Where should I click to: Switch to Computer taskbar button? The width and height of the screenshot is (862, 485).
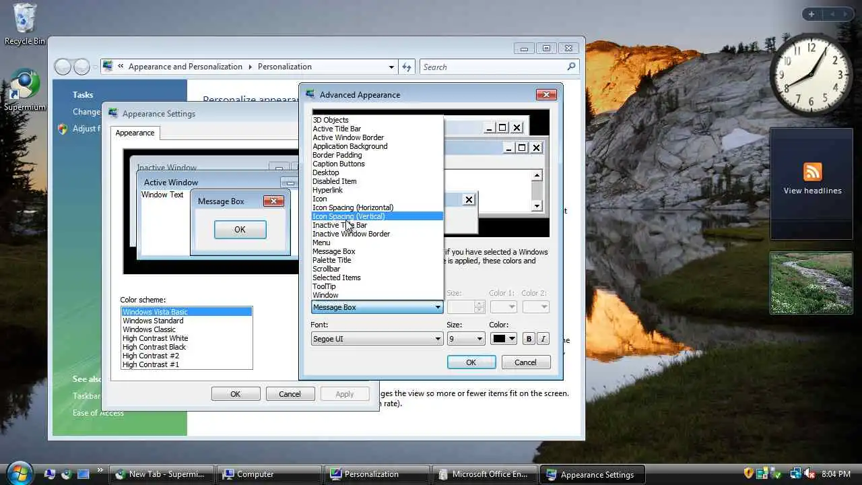click(x=269, y=474)
